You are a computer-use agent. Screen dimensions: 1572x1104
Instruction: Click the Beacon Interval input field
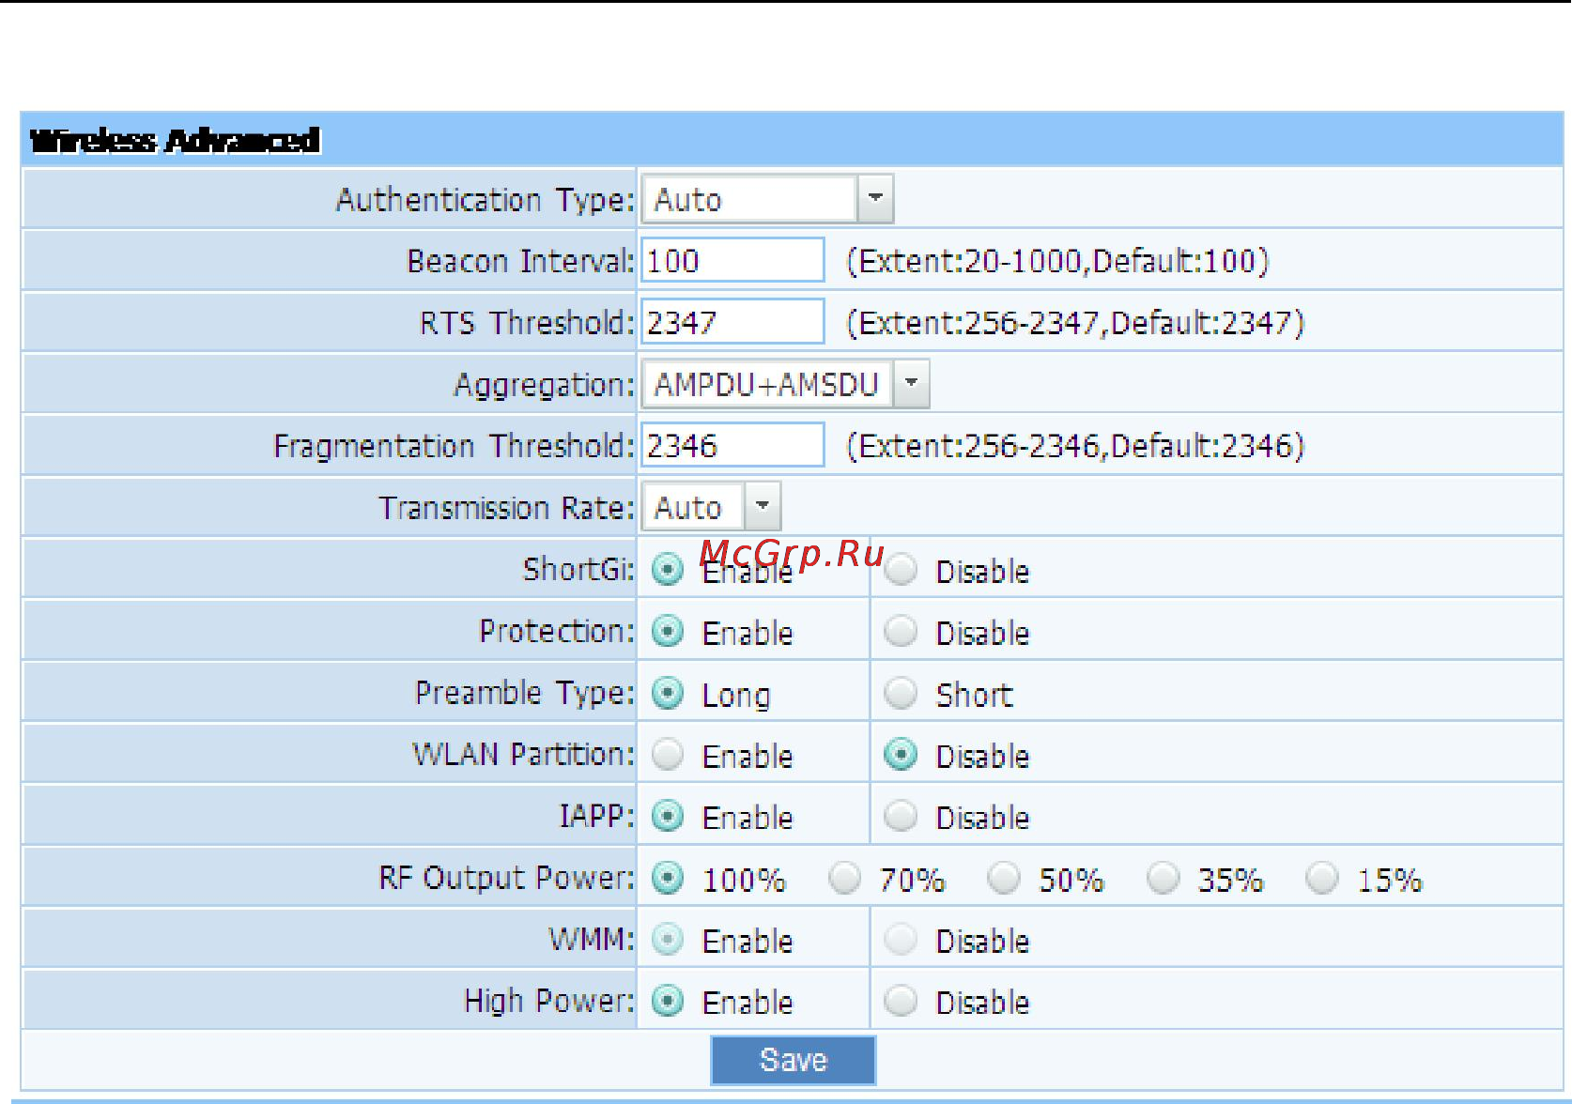[x=732, y=260]
